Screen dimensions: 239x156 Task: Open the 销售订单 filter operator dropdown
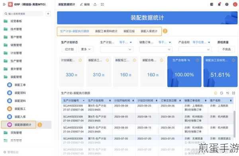(165, 42)
